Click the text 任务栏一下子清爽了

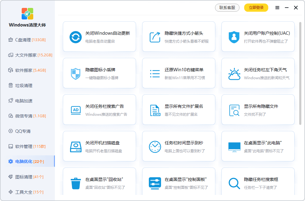click(260, 187)
